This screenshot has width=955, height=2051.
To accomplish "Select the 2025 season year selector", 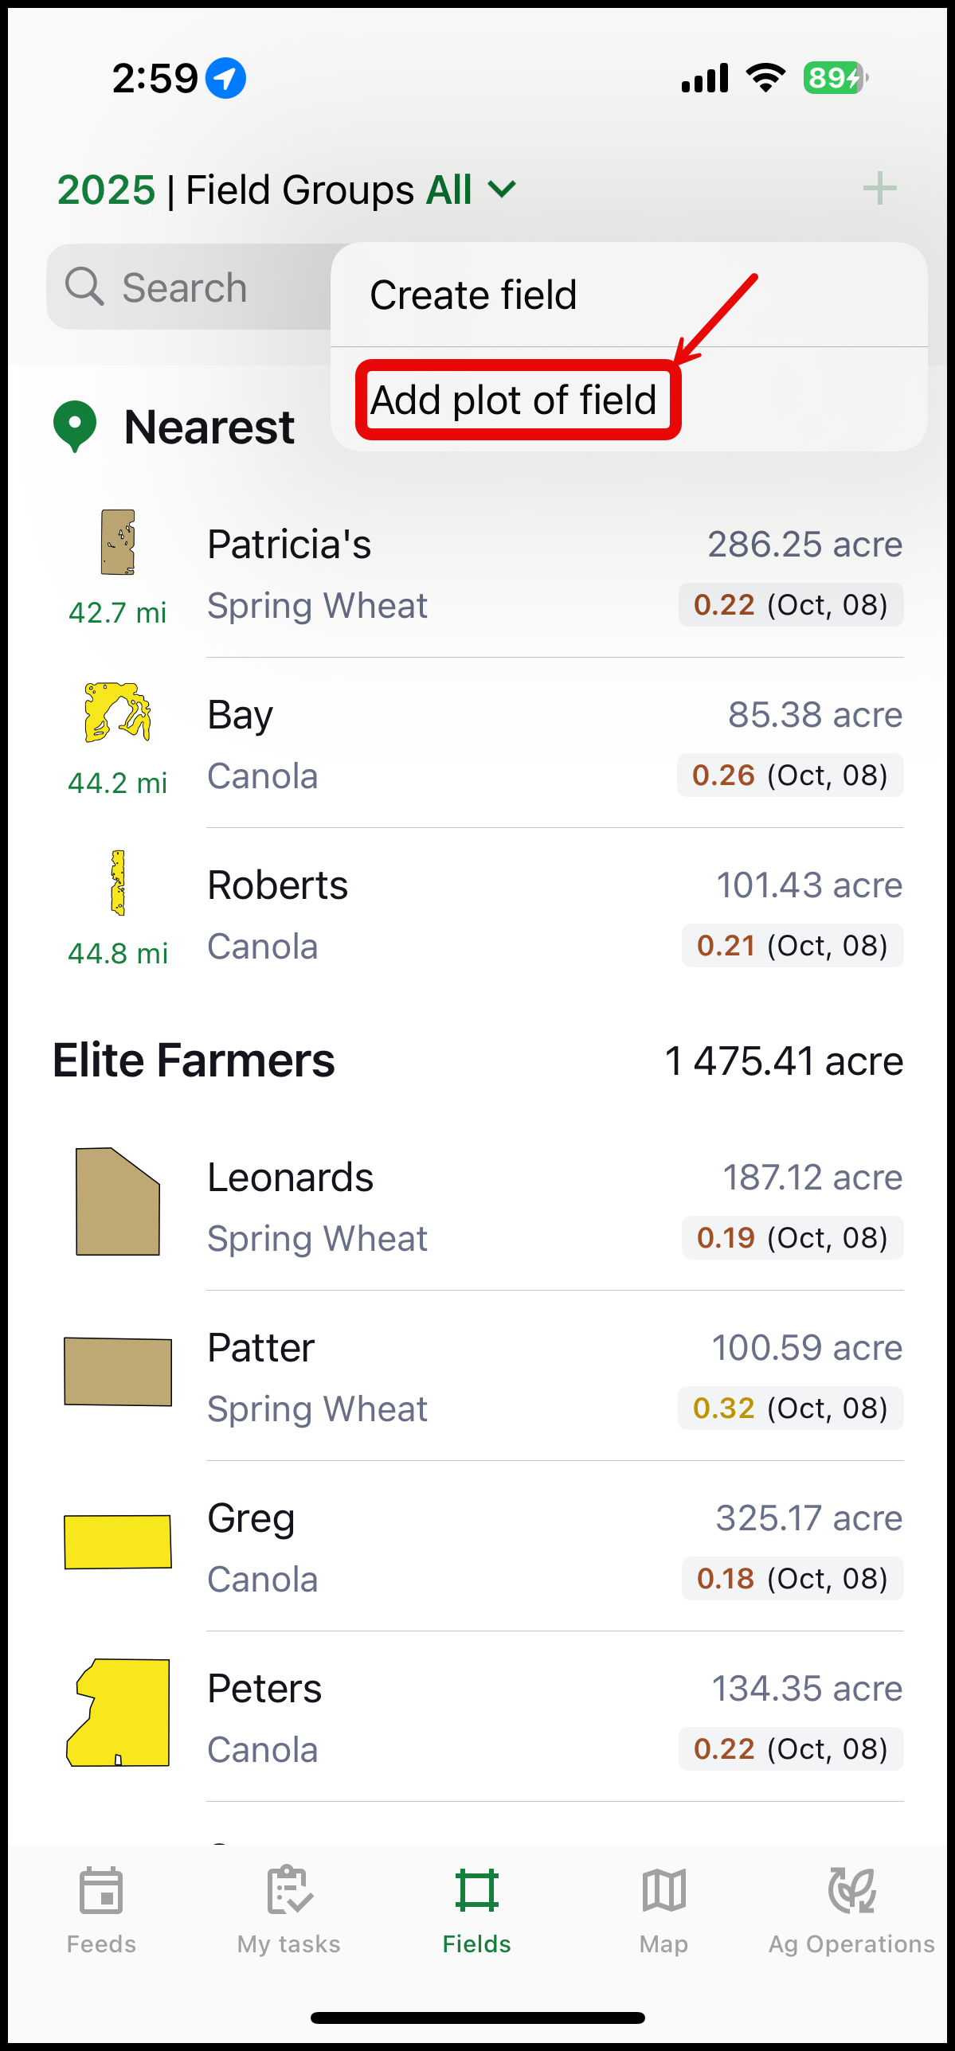I will pyautogui.click(x=106, y=190).
